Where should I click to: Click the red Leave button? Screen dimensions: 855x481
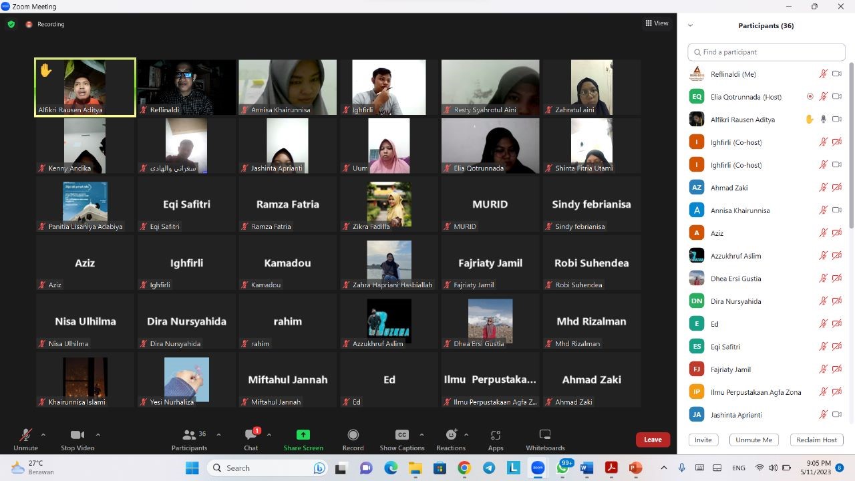(653, 440)
